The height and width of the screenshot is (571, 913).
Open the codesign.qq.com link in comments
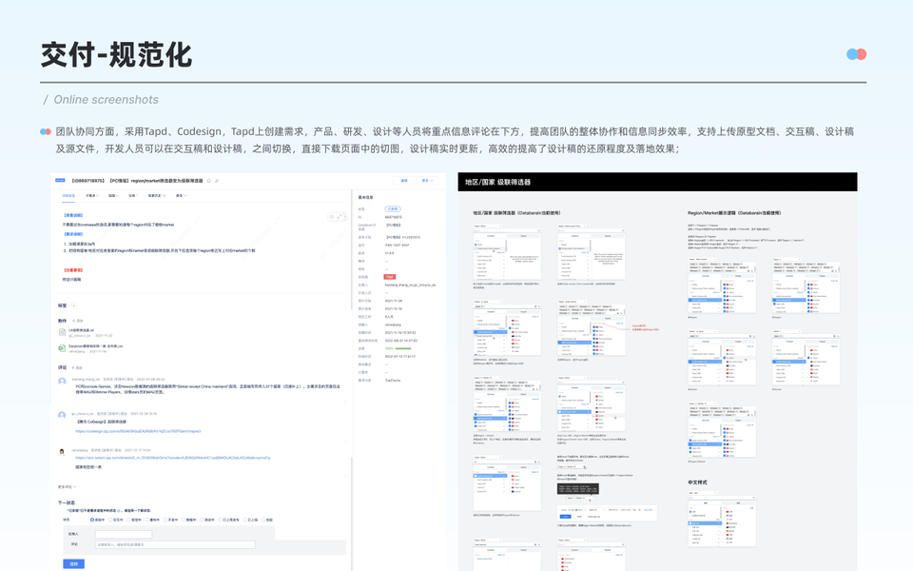click(x=138, y=431)
